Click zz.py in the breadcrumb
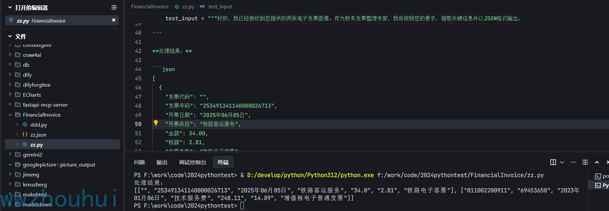 pyautogui.click(x=188, y=6)
